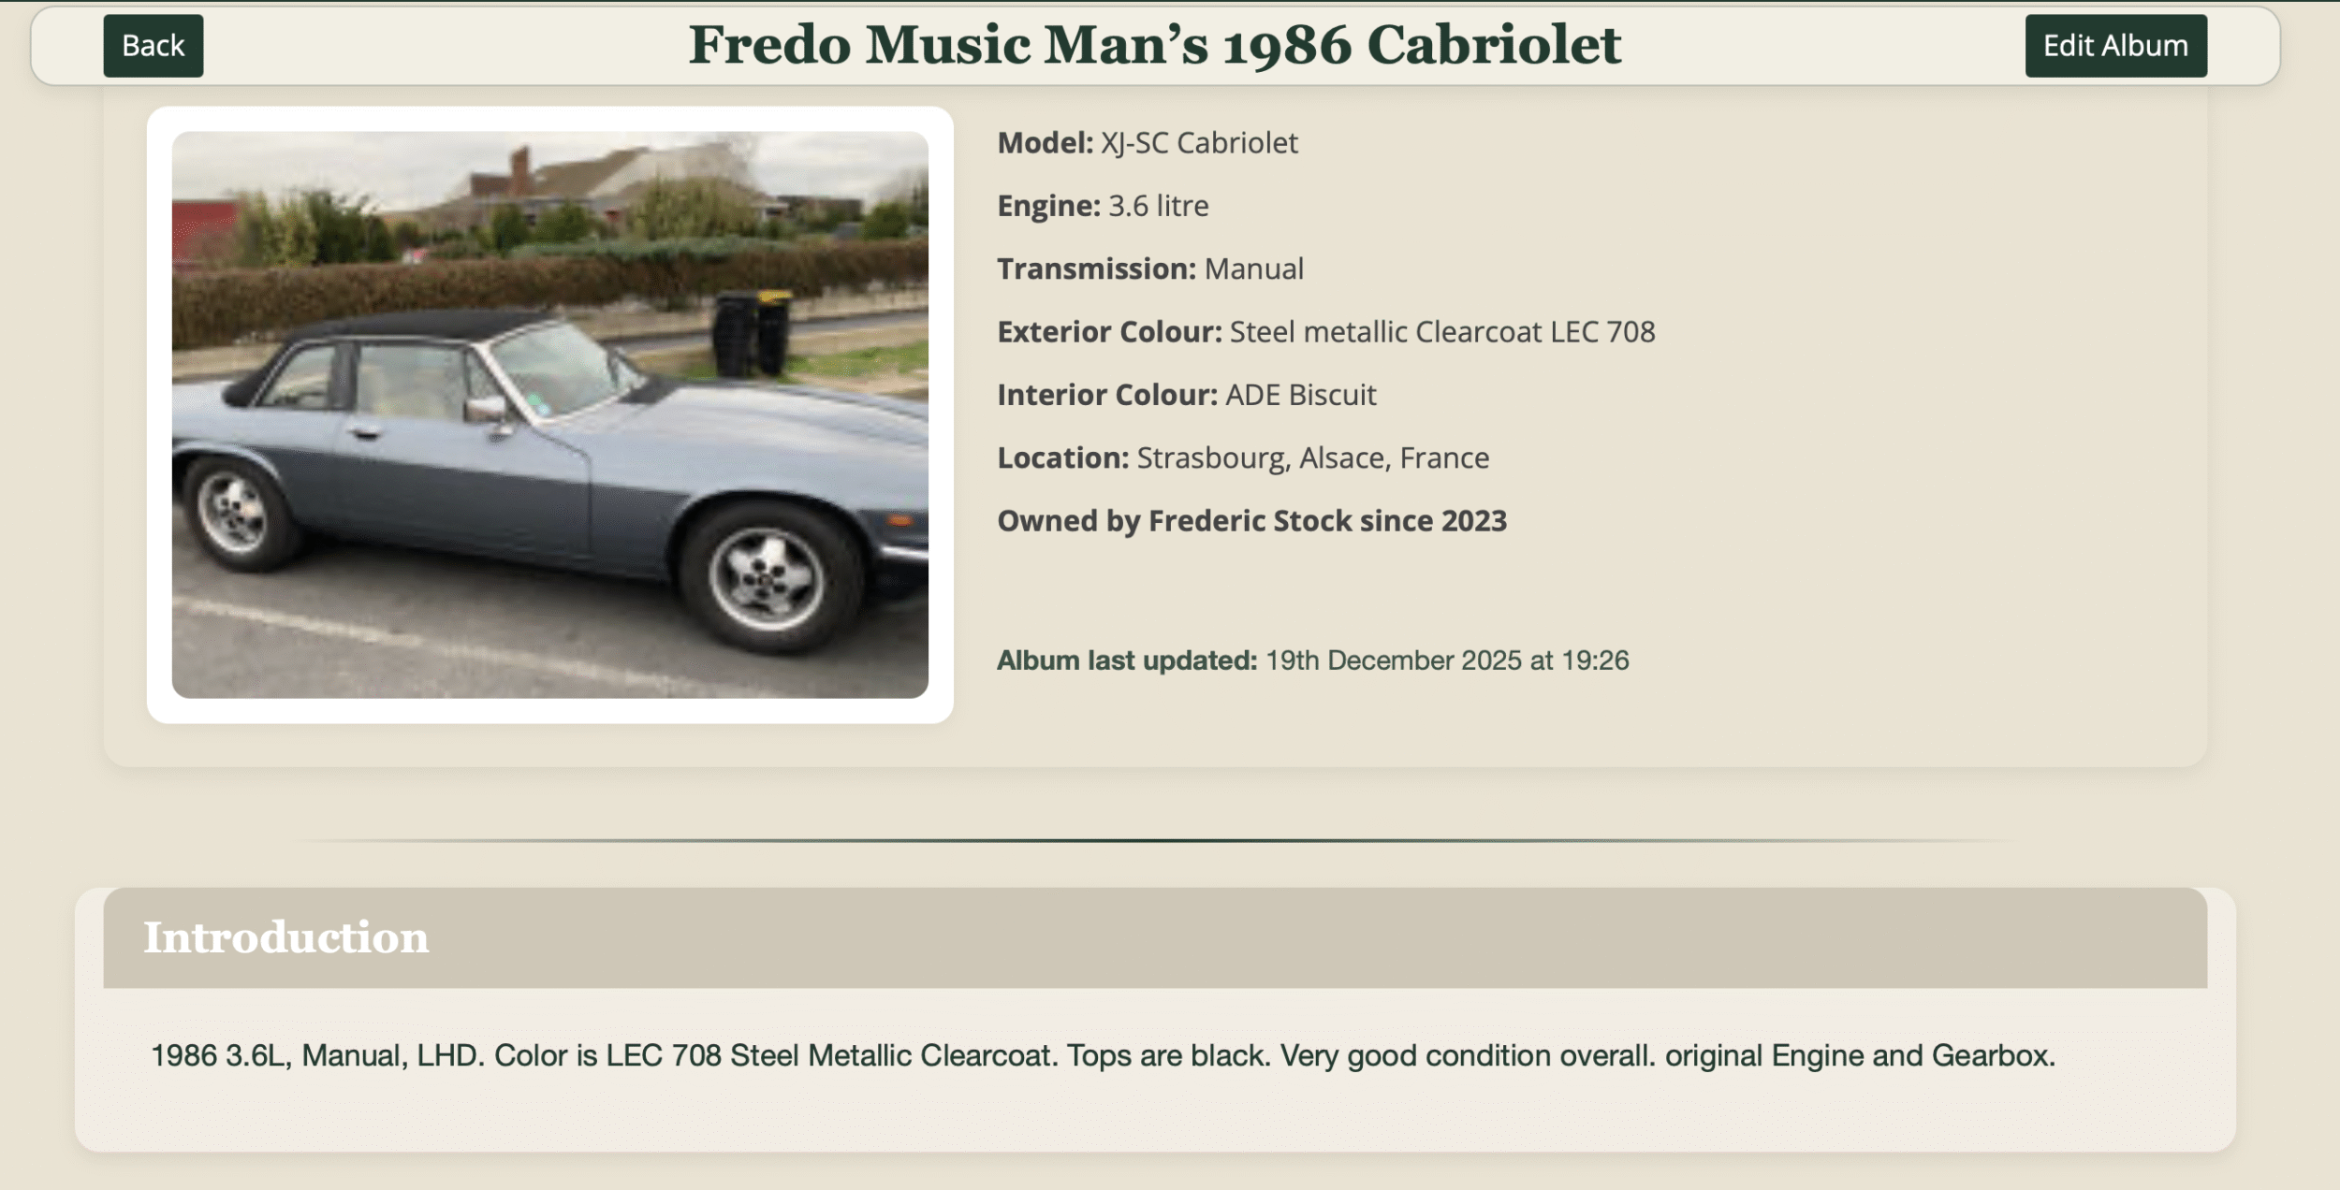This screenshot has width=2340, height=1190.
Task: Open the Edit Album button
Action: coord(2114,46)
